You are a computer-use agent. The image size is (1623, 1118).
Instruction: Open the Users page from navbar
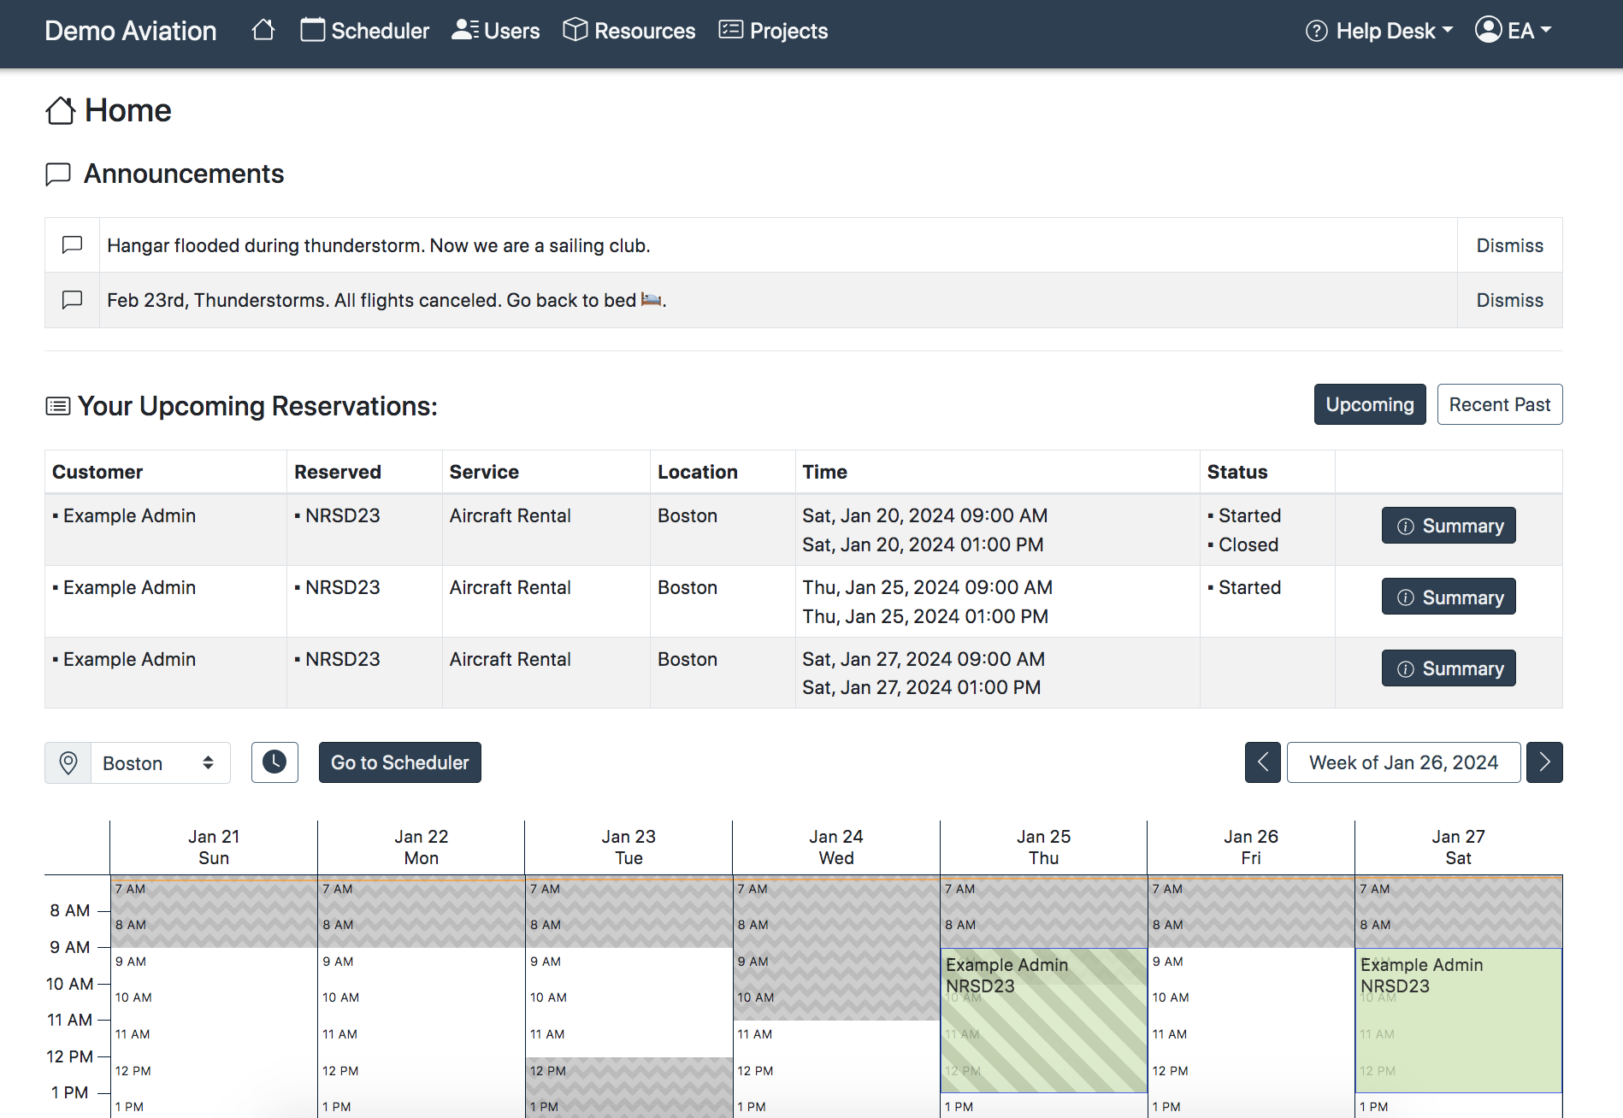[496, 31]
